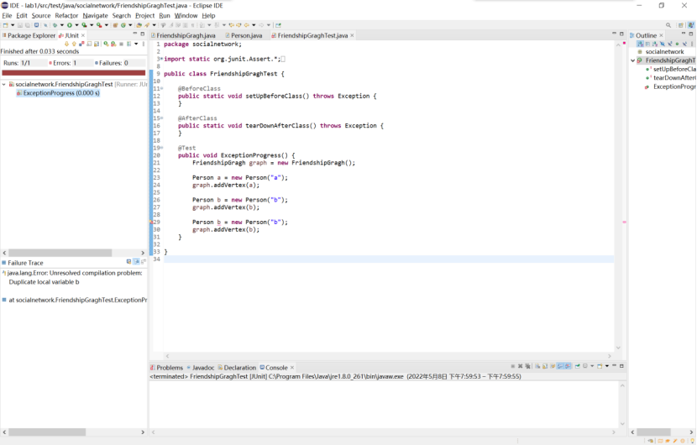Open the Run button dropdown arrow
The height and width of the screenshot is (445, 697).
click(77, 25)
